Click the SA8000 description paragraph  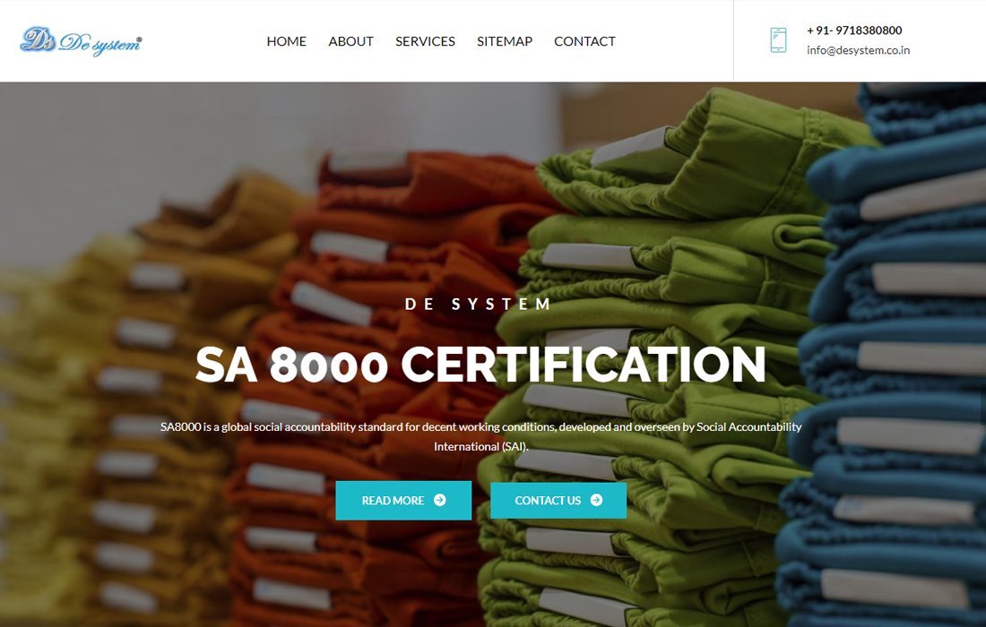[x=480, y=436]
